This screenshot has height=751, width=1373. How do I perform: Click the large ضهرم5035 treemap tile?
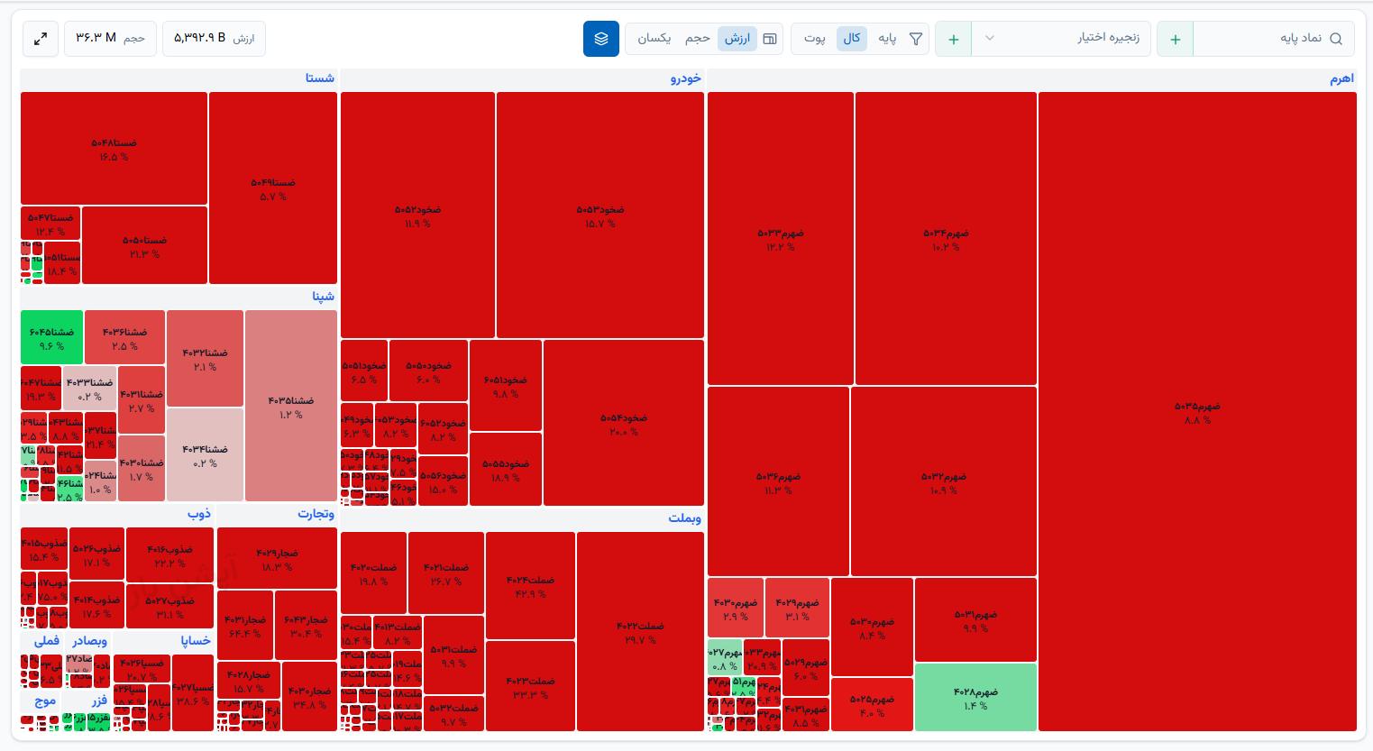point(1197,411)
